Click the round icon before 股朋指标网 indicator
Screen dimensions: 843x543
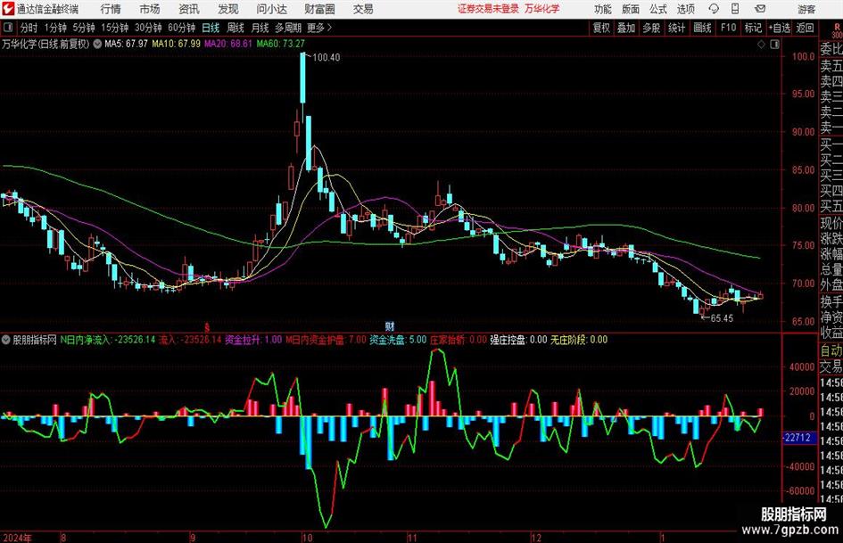click(6, 340)
